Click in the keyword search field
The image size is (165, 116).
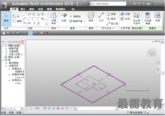pos(108,4)
